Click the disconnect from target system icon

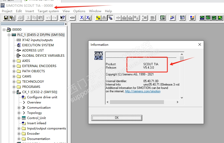coord(110,18)
